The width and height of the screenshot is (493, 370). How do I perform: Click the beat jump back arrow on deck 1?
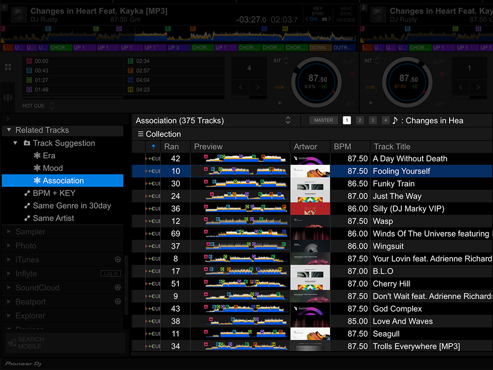pos(241,87)
